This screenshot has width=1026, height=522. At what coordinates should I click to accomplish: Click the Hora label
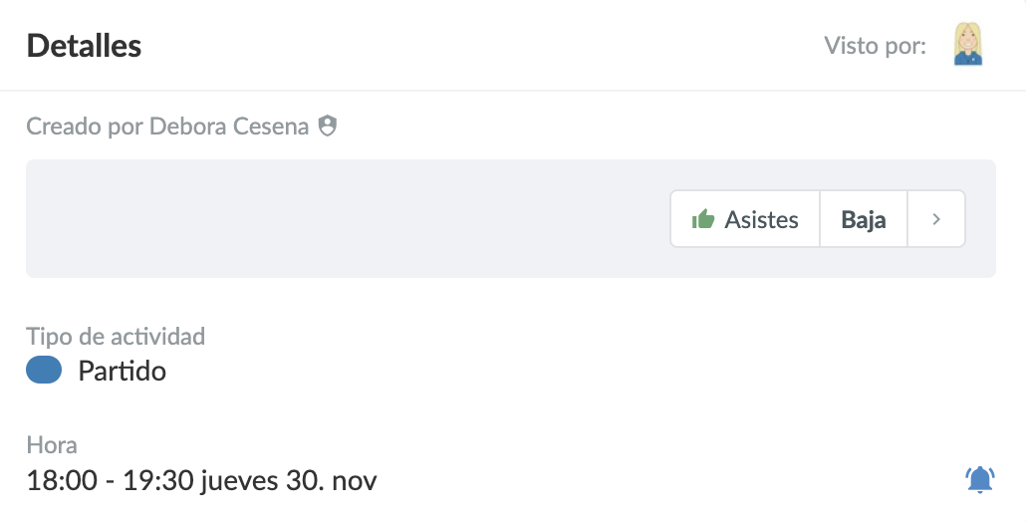(x=52, y=445)
